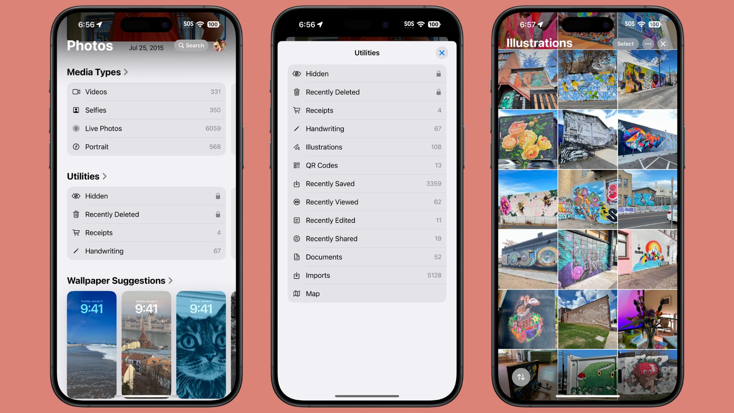Select the QR Codes utility icon

click(x=297, y=165)
